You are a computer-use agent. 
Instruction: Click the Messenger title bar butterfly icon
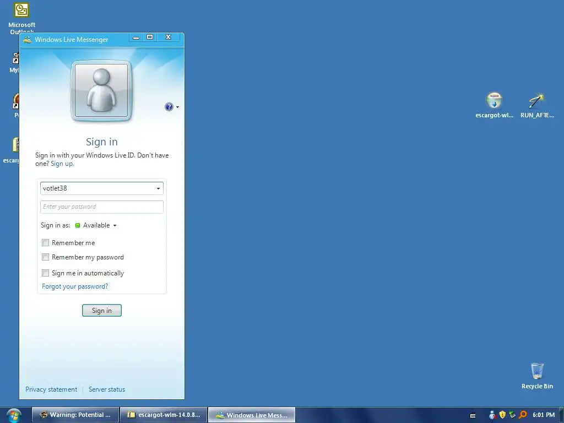tap(28, 40)
